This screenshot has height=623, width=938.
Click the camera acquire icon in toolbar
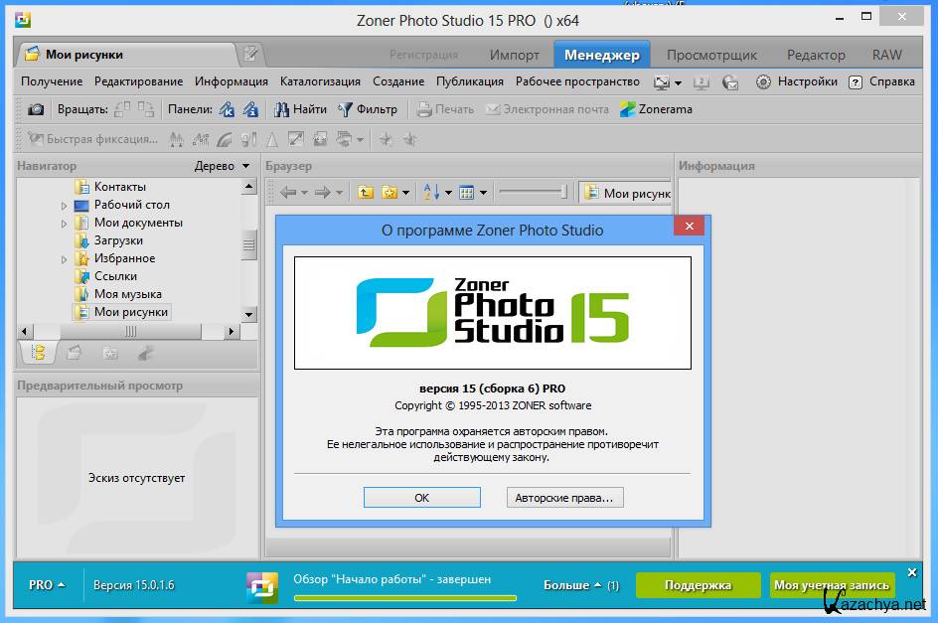tap(35, 109)
